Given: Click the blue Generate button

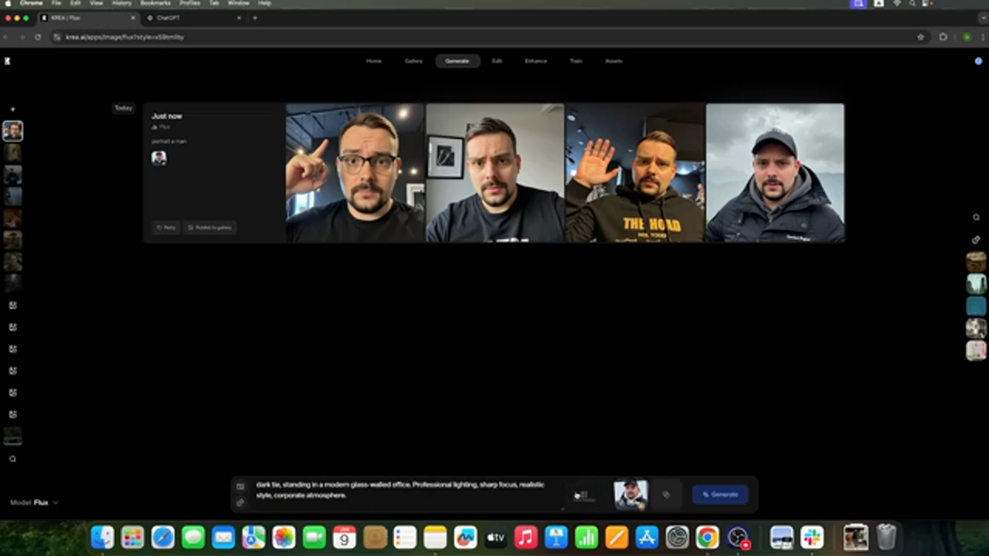Looking at the screenshot, I should (720, 495).
